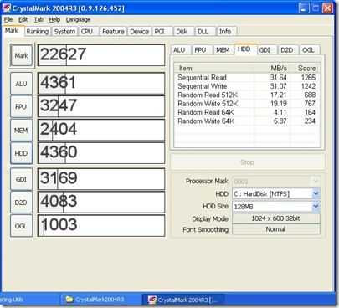The width and height of the screenshot is (339, 308).
Task: Click the total Mark score 22627 field
Action: pyautogui.click(x=101, y=54)
